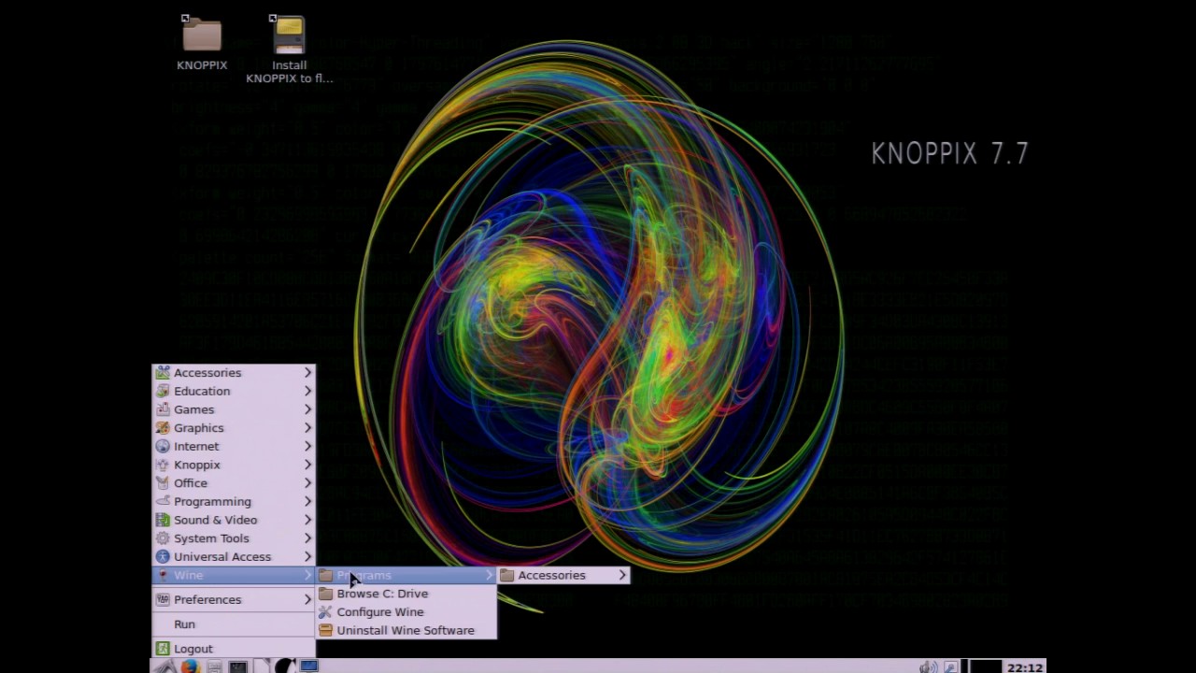Click the Graphics category icon

(163, 428)
